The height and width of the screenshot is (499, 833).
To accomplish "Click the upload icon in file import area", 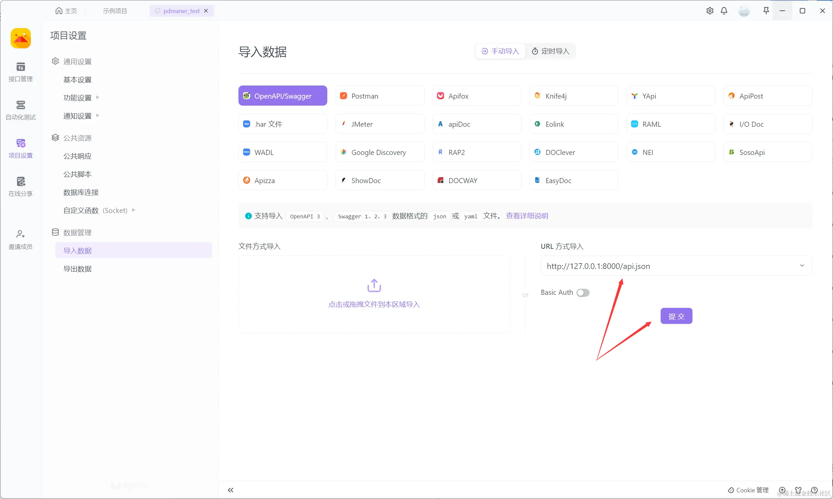I will coord(374,285).
